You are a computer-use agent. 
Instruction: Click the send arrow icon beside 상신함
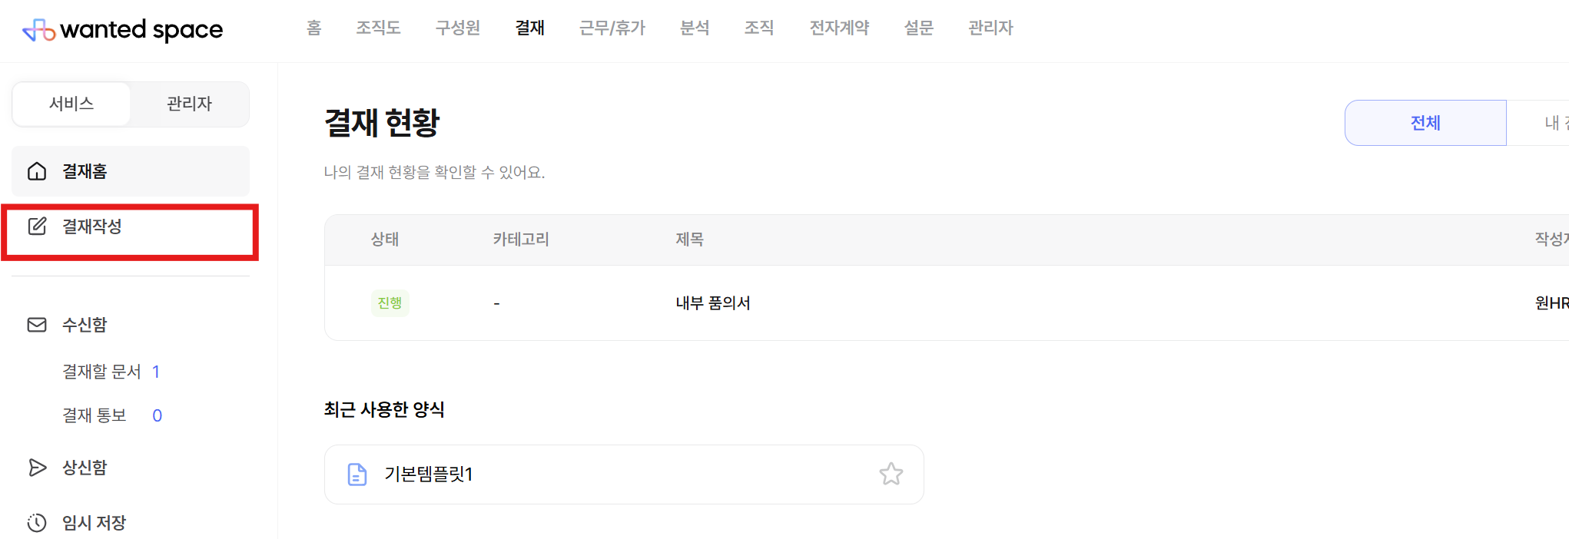point(37,468)
